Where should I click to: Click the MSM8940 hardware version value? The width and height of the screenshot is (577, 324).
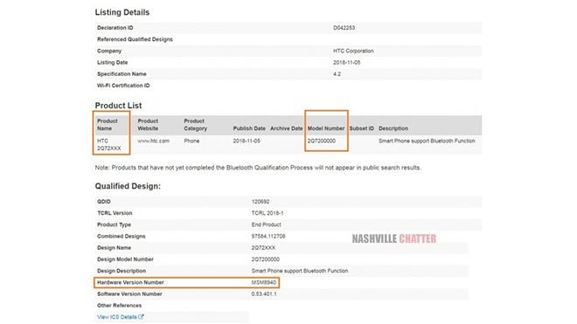(264, 282)
